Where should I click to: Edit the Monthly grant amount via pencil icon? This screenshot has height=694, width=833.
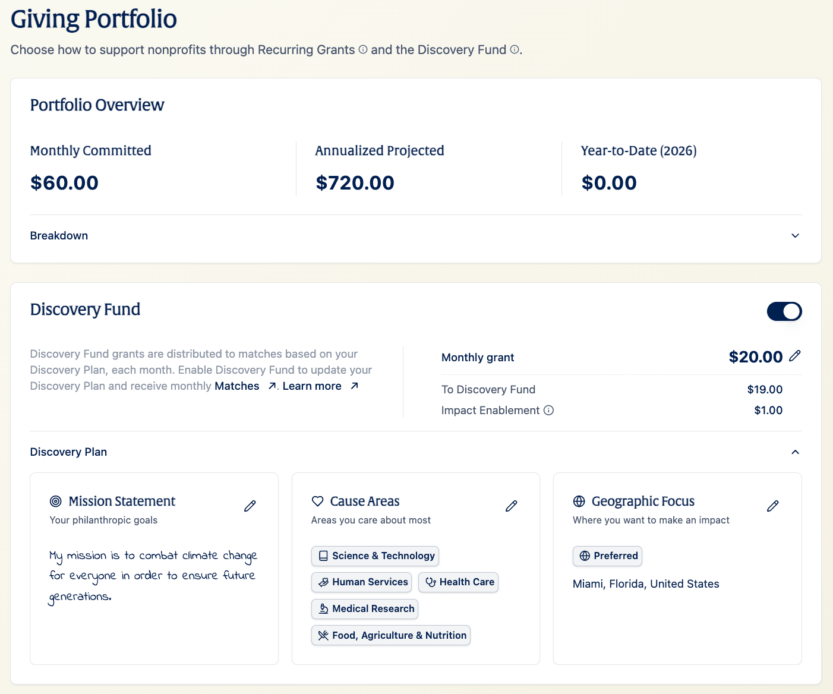[x=796, y=356]
